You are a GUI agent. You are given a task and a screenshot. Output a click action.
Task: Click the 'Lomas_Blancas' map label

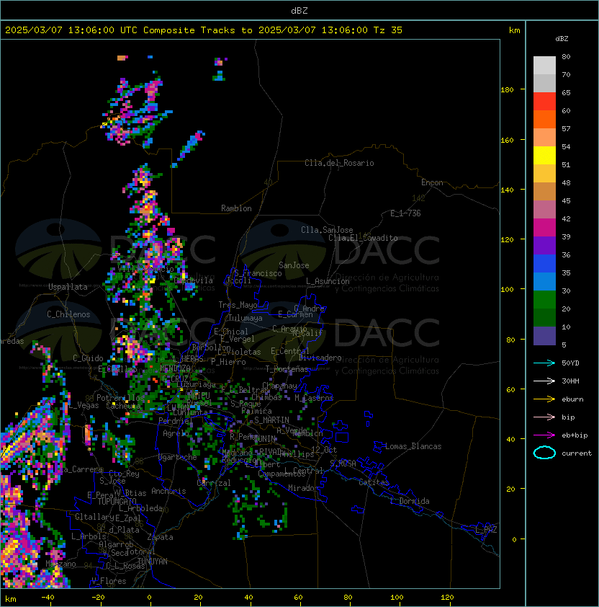coord(413,446)
